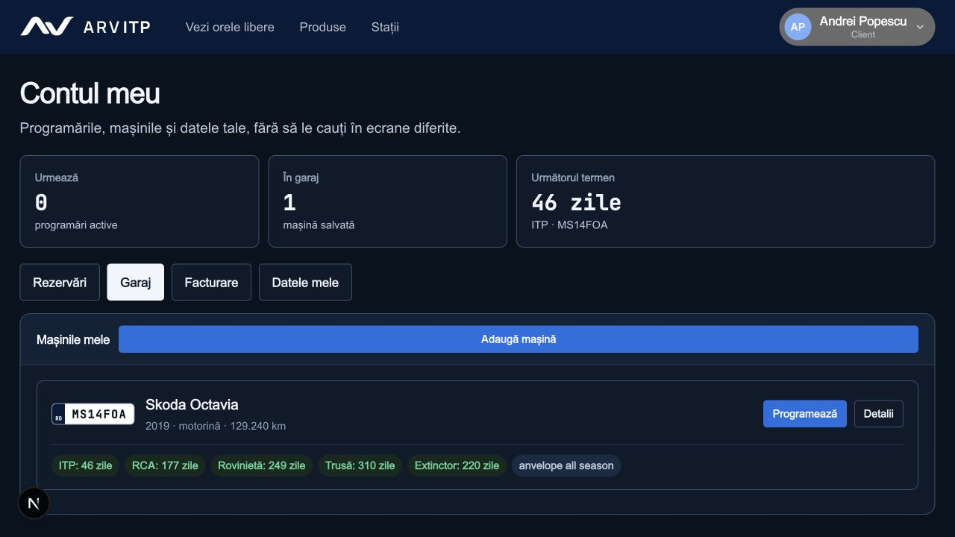This screenshot has width=955, height=537.
Task: Click the Skoda Octavia car name
Action: [192, 405]
